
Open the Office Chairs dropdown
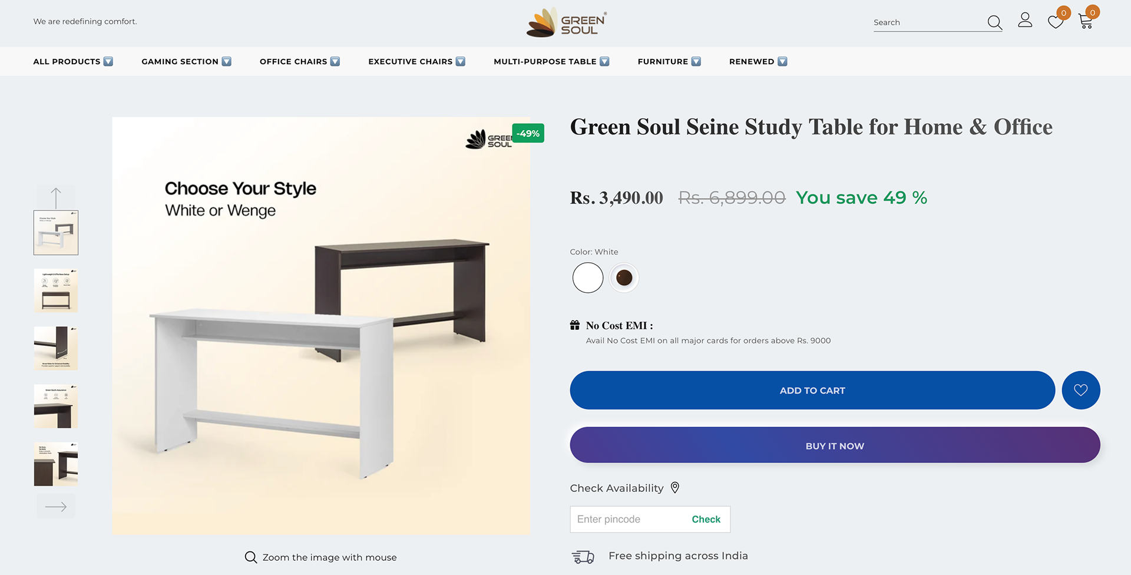[x=299, y=61]
